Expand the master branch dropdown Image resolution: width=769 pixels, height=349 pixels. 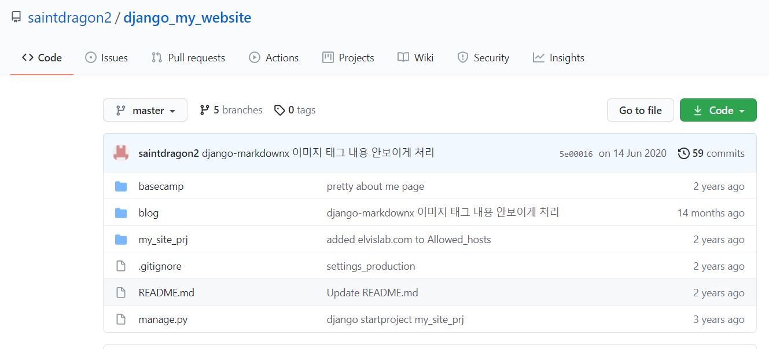tap(145, 110)
